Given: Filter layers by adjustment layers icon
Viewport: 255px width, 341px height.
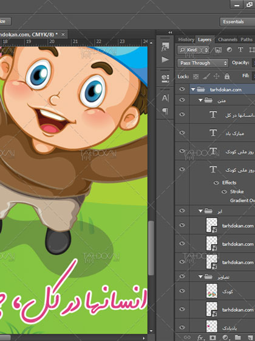Looking at the screenshot, I should (x=229, y=50).
